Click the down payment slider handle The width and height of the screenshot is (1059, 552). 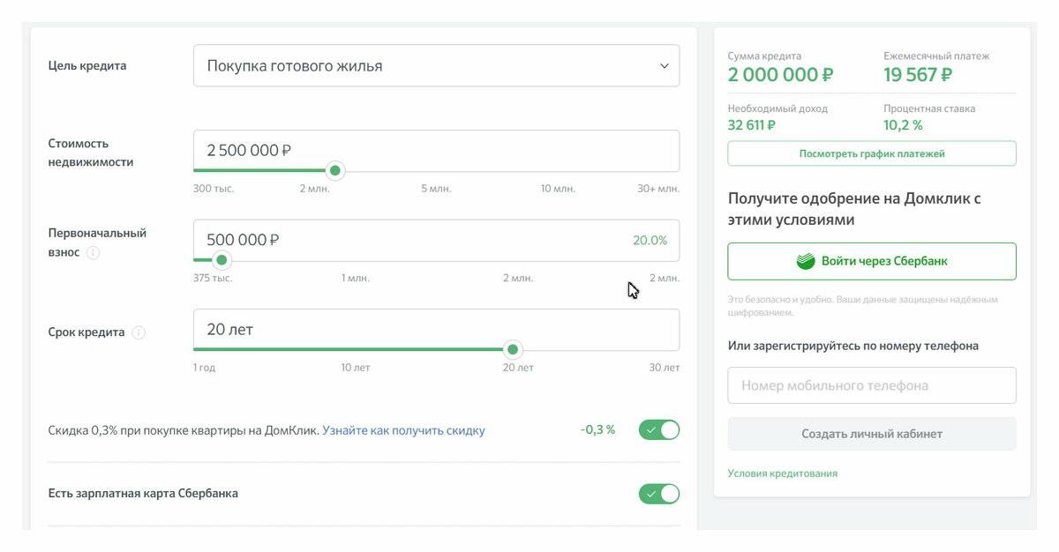222,260
